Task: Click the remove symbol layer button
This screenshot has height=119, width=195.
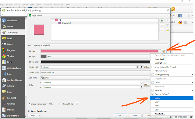Action: pyautogui.click(x=162, y=25)
